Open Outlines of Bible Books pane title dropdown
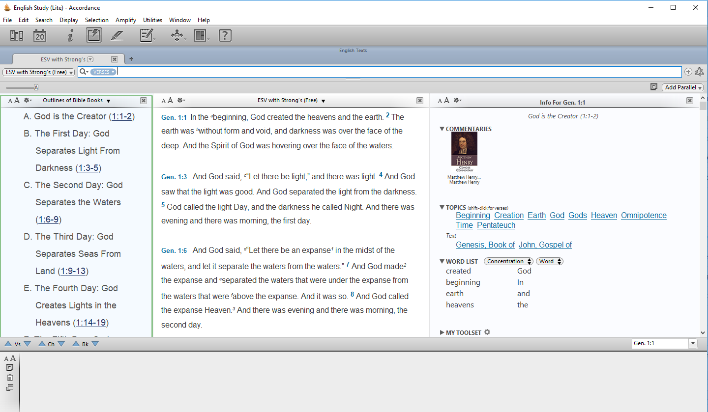 pos(108,101)
